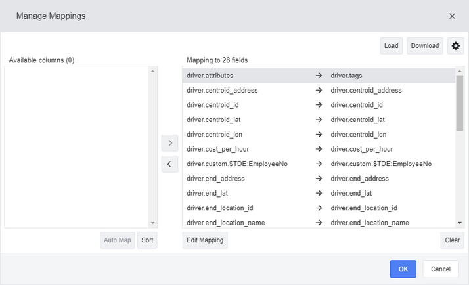Click the arrow in driver.attributes row
The height and width of the screenshot is (285, 469).
tap(319, 76)
